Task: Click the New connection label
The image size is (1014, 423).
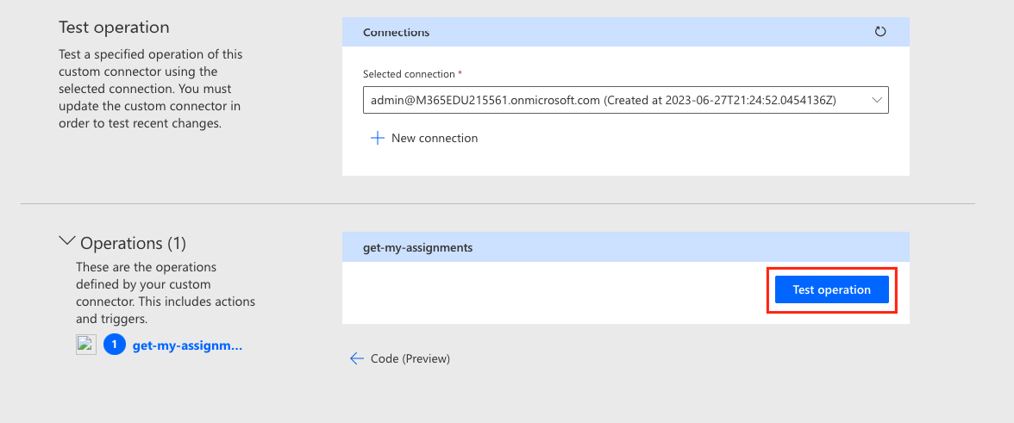Action: pyautogui.click(x=435, y=138)
